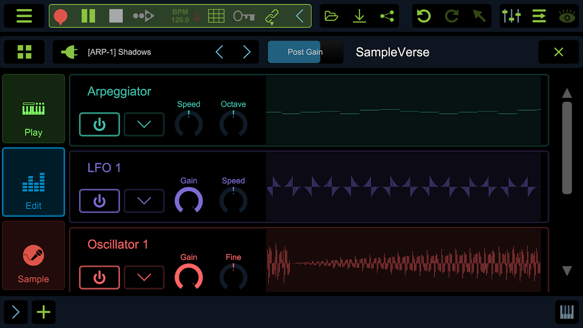Show the piano keyboard at bottom right
Viewport: 583px width, 328px height.
click(x=567, y=312)
